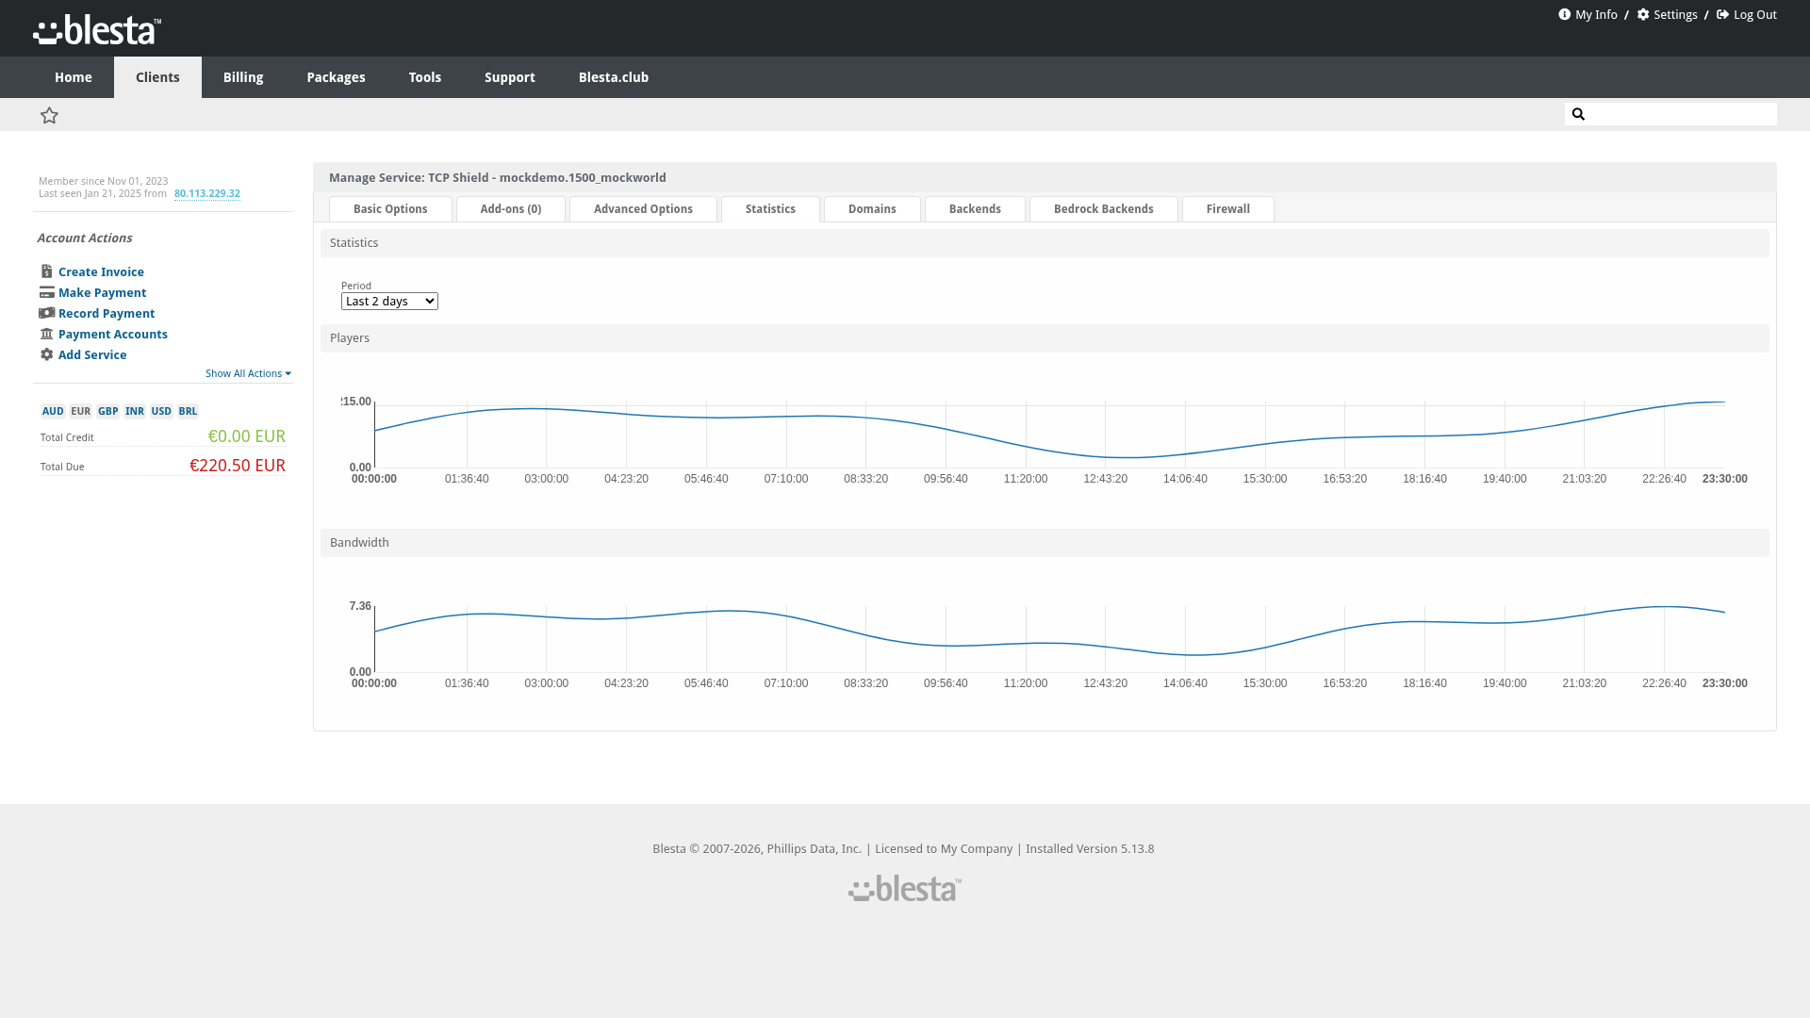1810x1018 pixels.
Task: Switch to Bedrock Backends tab
Action: pos(1104,209)
